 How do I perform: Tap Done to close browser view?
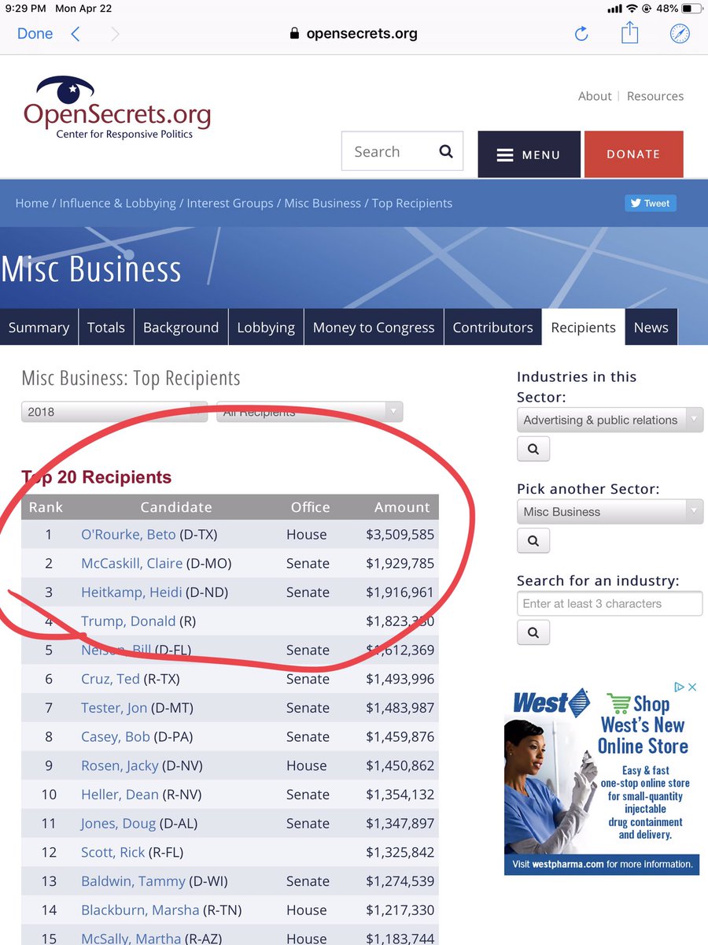[x=35, y=34]
